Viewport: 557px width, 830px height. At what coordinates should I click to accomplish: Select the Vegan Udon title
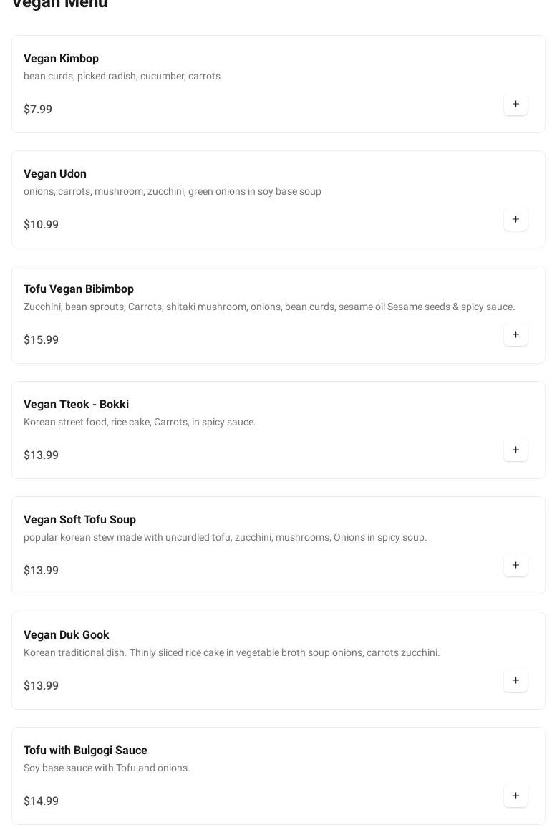55,174
